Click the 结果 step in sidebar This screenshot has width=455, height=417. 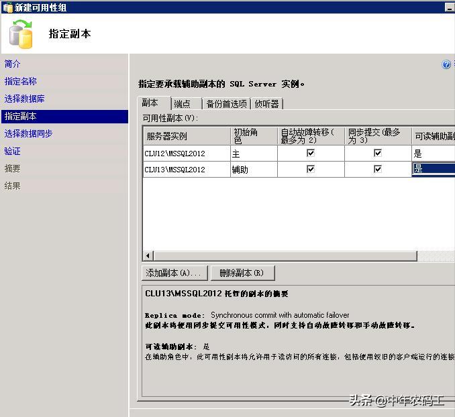[x=12, y=186]
